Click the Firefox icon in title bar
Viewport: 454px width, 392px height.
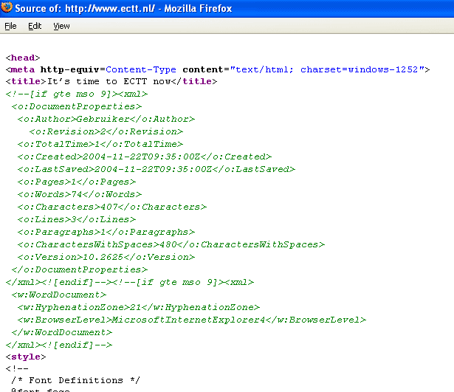[x=7, y=7]
